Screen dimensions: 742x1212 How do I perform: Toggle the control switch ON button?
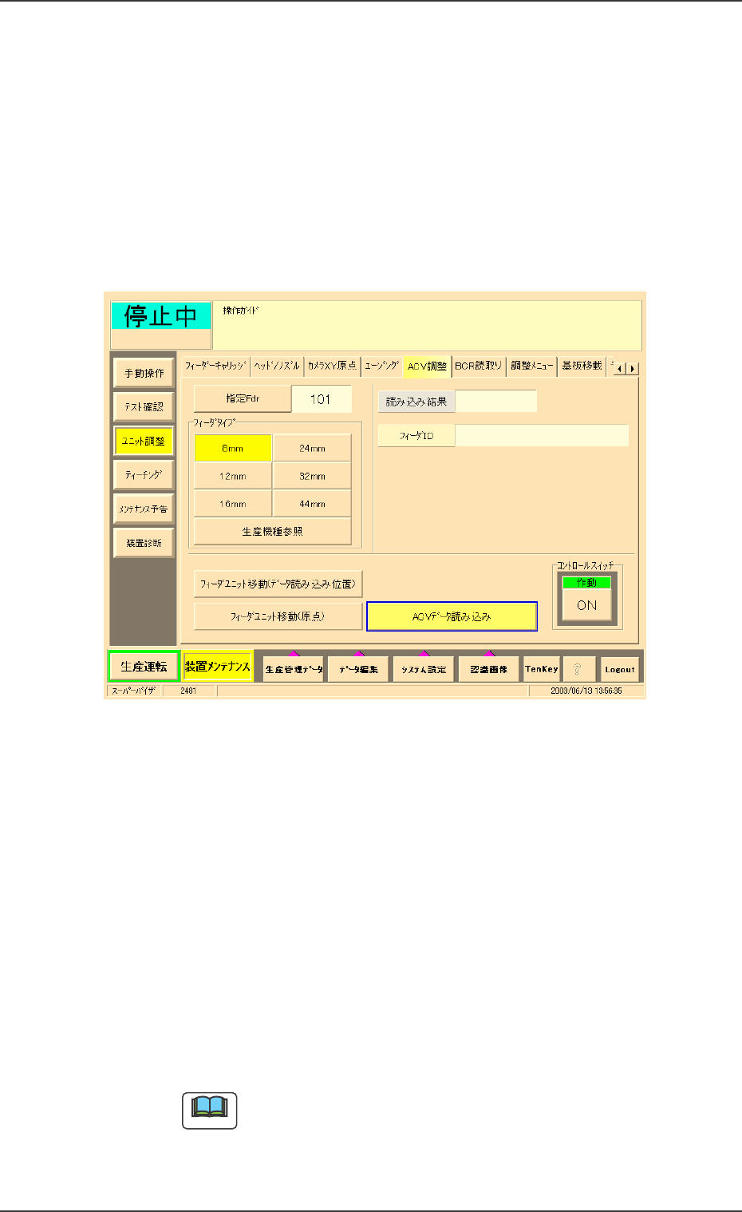point(586,605)
